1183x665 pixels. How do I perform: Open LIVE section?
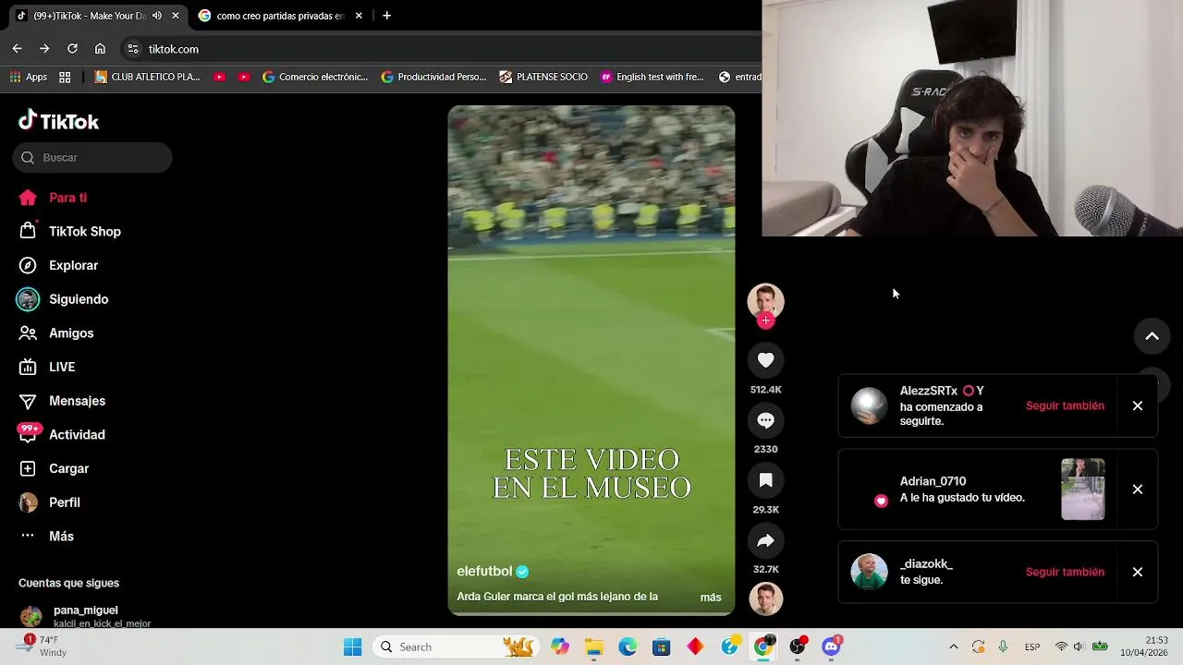coord(47,367)
